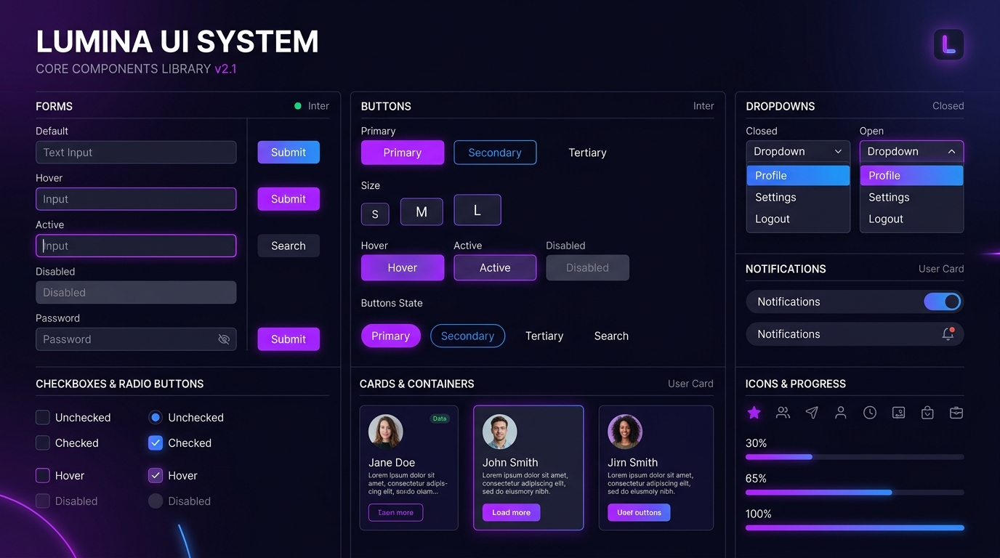
Task: Click the shopping bag icon
Action: pyautogui.click(x=927, y=413)
